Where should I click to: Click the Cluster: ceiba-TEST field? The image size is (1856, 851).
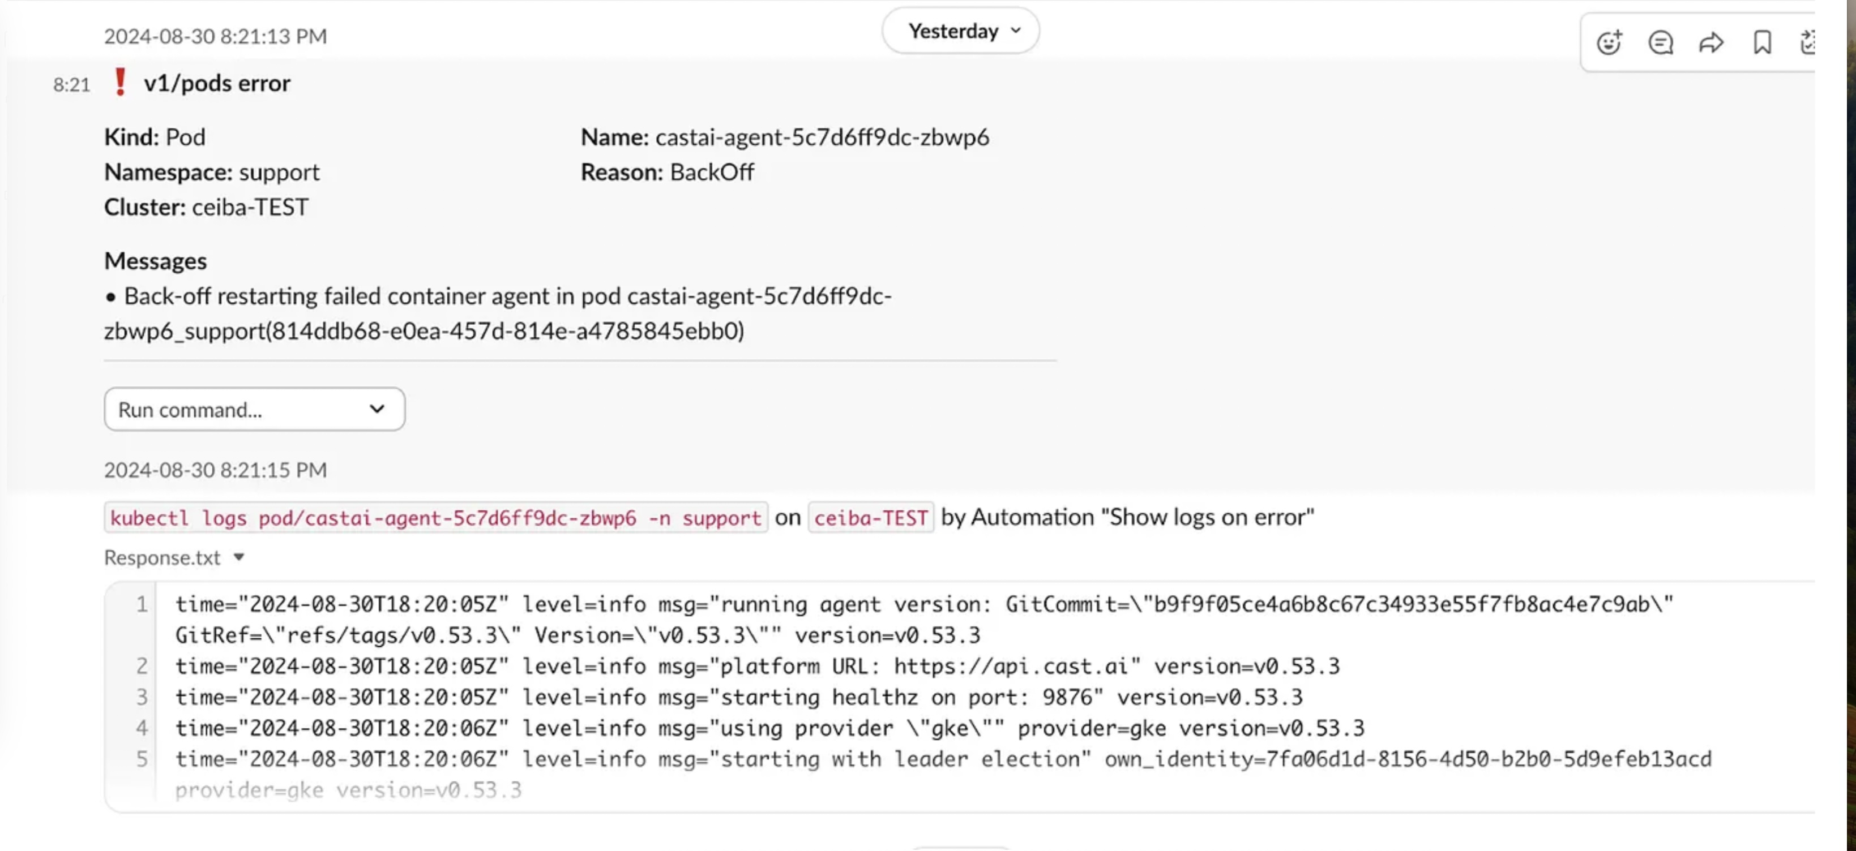pyautogui.click(x=206, y=207)
